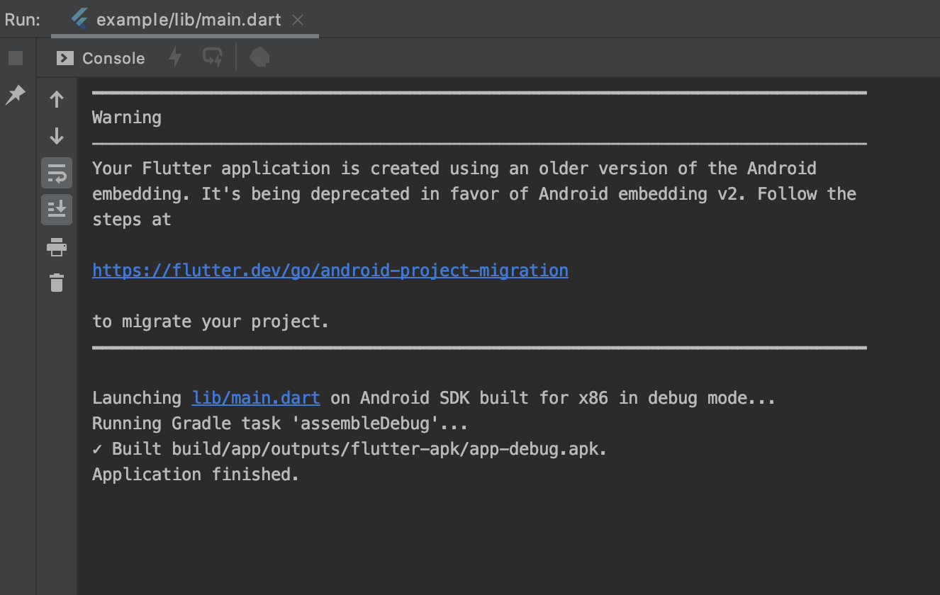Image resolution: width=940 pixels, height=595 pixels.
Task: Open the android-project-migration link
Action: [330, 270]
